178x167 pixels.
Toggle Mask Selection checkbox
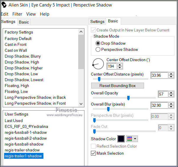pyautogui.click(x=93, y=153)
